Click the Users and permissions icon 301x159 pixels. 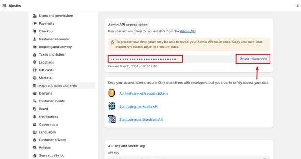coord(35,16)
